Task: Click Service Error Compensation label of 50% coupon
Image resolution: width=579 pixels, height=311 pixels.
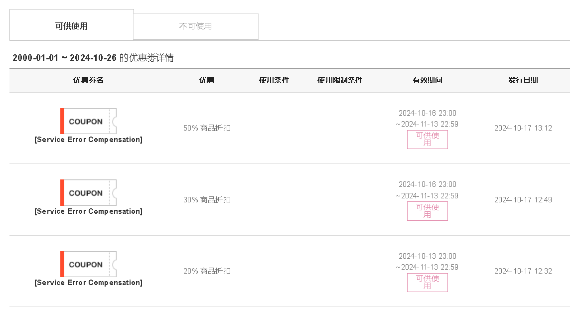Action: point(88,140)
